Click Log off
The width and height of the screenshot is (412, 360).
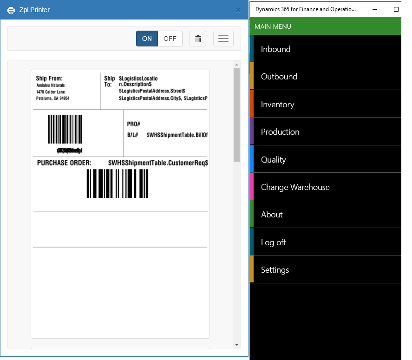click(325, 242)
